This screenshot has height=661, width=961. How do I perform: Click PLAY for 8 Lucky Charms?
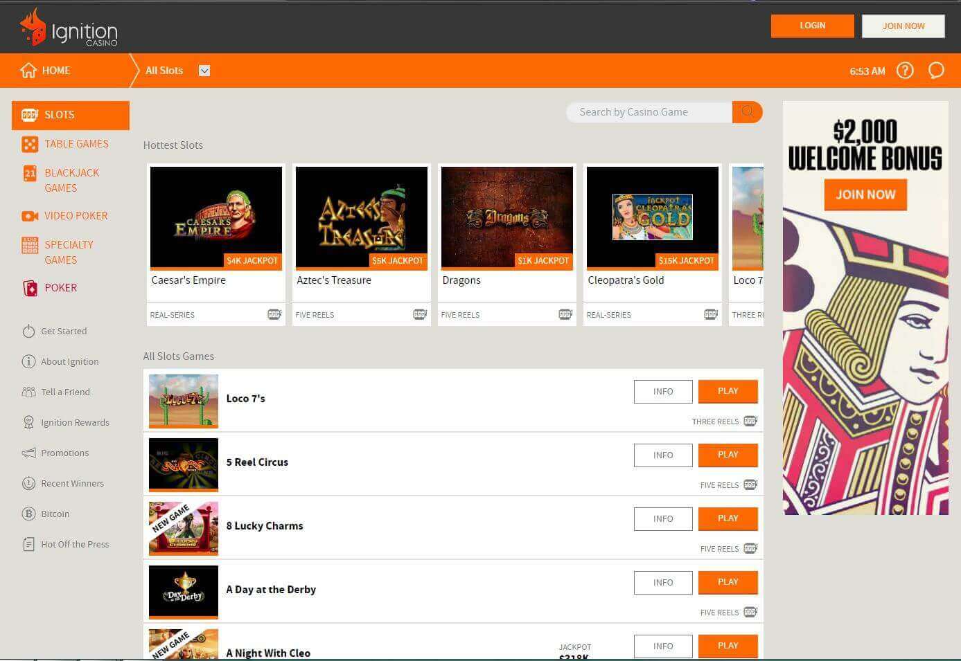pyautogui.click(x=728, y=518)
